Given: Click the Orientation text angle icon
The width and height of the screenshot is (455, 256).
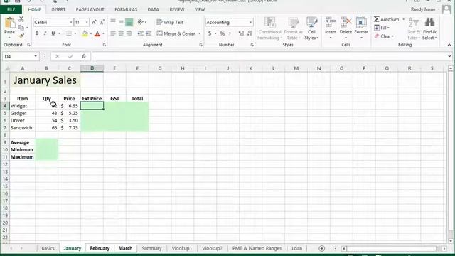Looking at the screenshot, I should [141, 22].
